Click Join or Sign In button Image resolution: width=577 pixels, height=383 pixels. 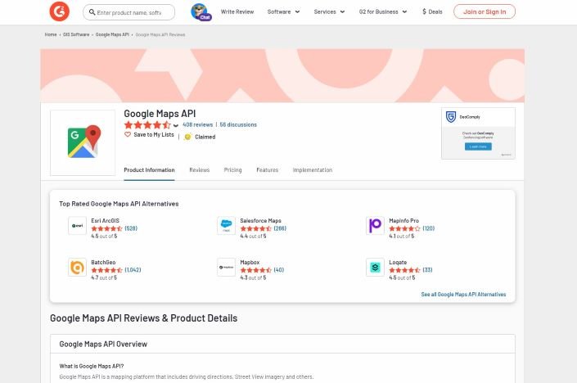pyautogui.click(x=485, y=11)
